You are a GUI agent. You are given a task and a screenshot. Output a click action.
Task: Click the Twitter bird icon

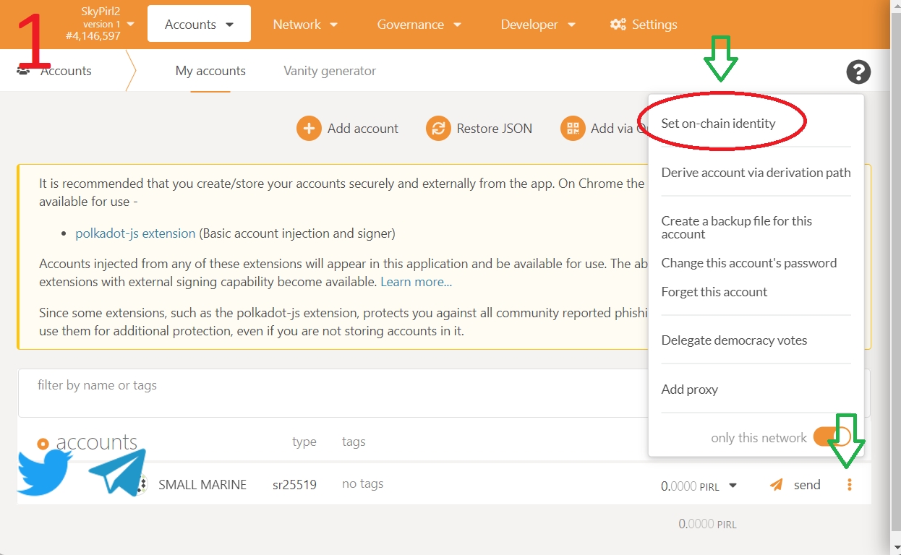tap(44, 473)
